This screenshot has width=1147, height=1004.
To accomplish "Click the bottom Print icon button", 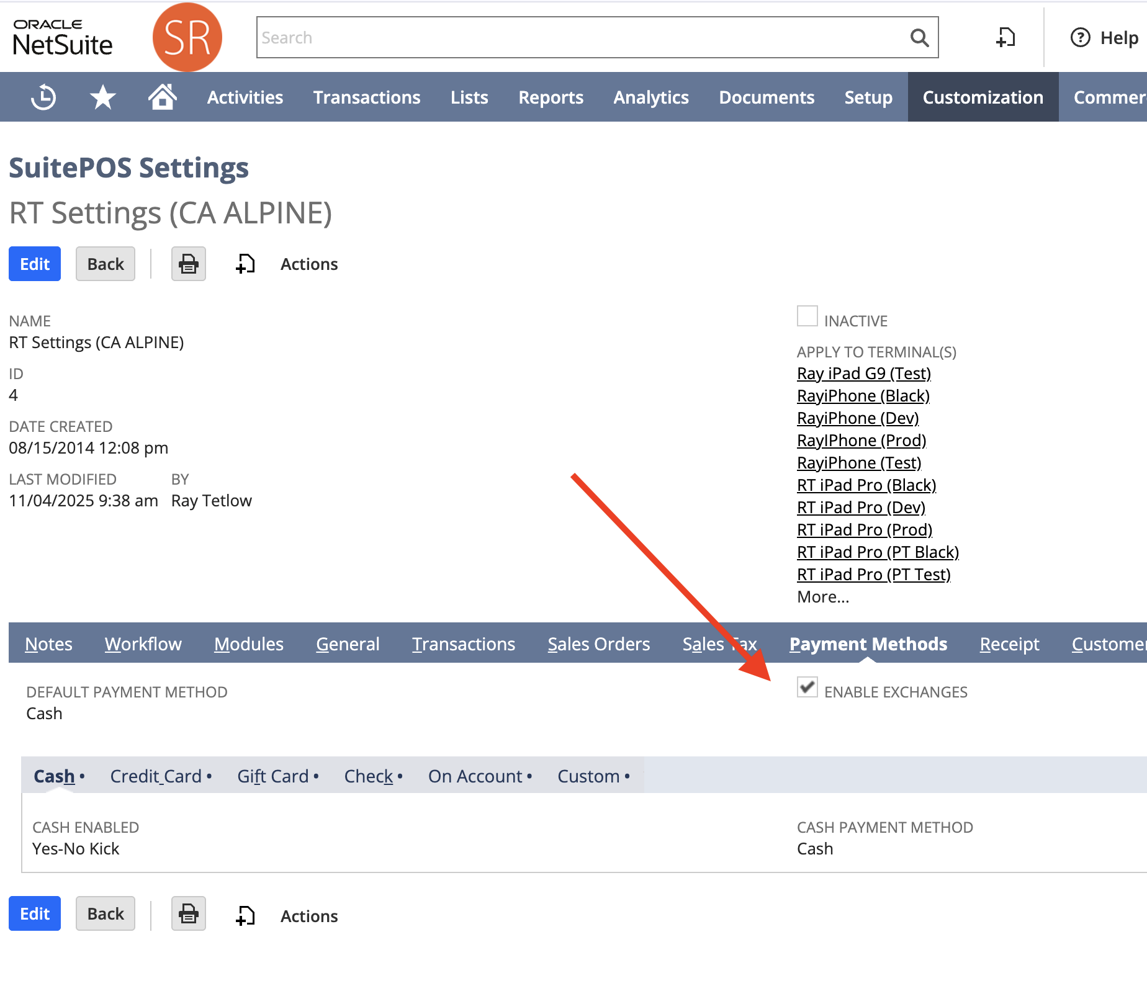I will 188,914.
